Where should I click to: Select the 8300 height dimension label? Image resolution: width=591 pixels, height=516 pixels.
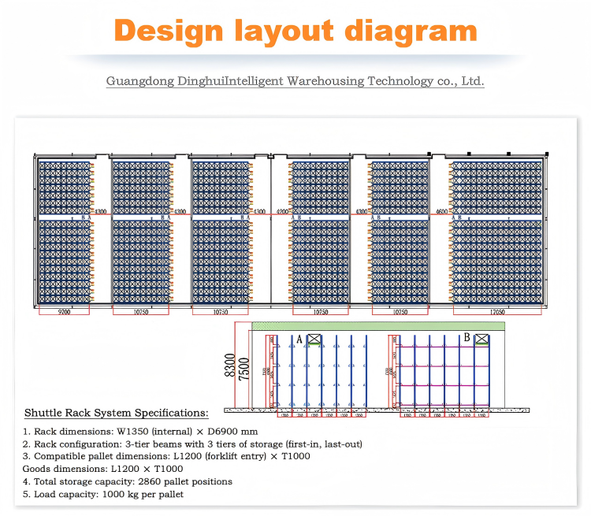point(229,366)
